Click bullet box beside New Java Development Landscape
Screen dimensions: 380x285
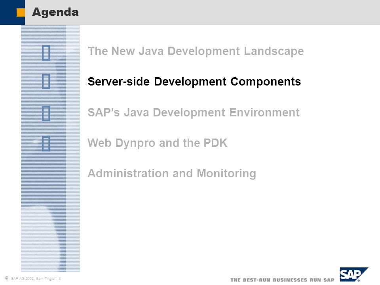pyautogui.click(x=46, y=53)
